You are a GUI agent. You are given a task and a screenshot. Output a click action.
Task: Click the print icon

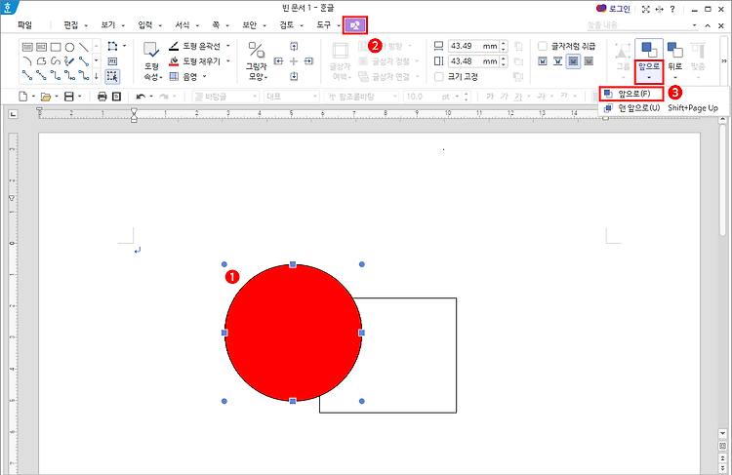coord(102,97)
